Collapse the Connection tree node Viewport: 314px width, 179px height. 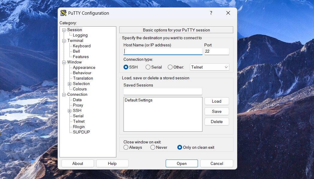(x=64, y=95)
